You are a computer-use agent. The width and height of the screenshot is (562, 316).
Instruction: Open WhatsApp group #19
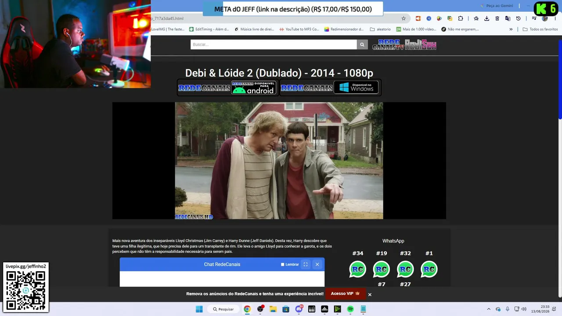pyautogui.click(x=382, y=269)
